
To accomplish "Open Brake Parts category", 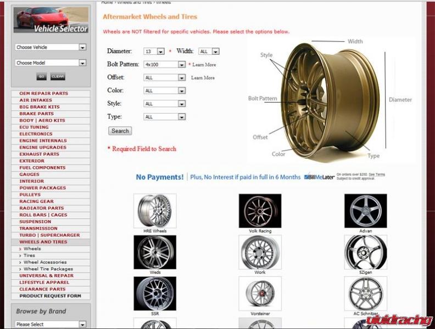I will tap(51, 114).
